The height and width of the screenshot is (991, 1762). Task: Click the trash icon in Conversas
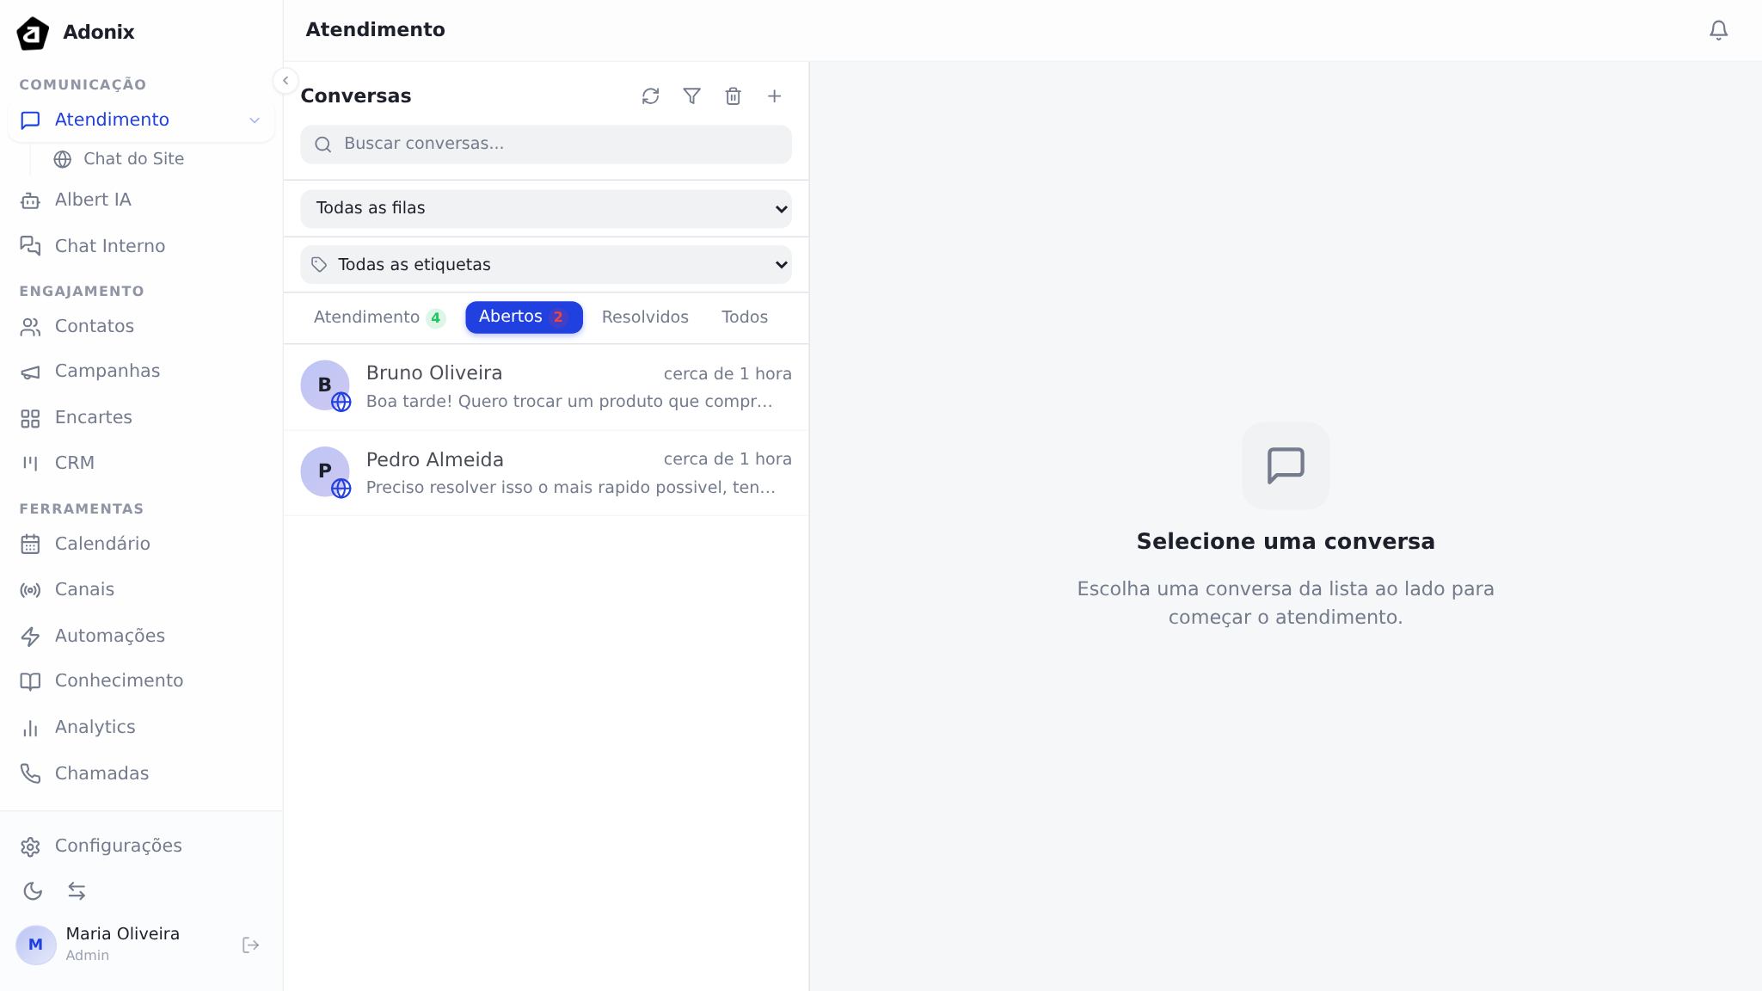coord(733,96)
